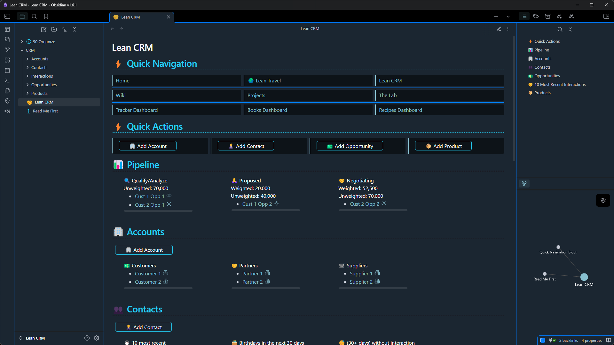Open Obsidian settings gear
Screen dimensions: 614x345
[x=97, y=338]
